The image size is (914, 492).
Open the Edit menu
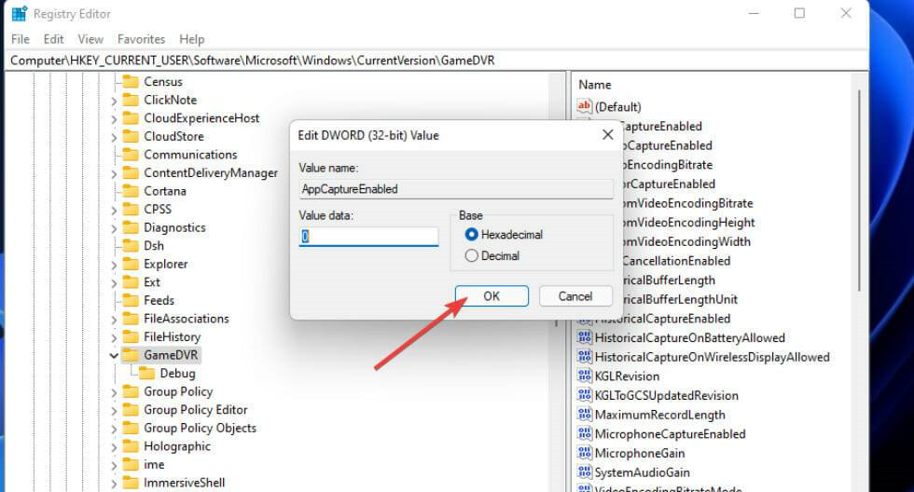54,39
